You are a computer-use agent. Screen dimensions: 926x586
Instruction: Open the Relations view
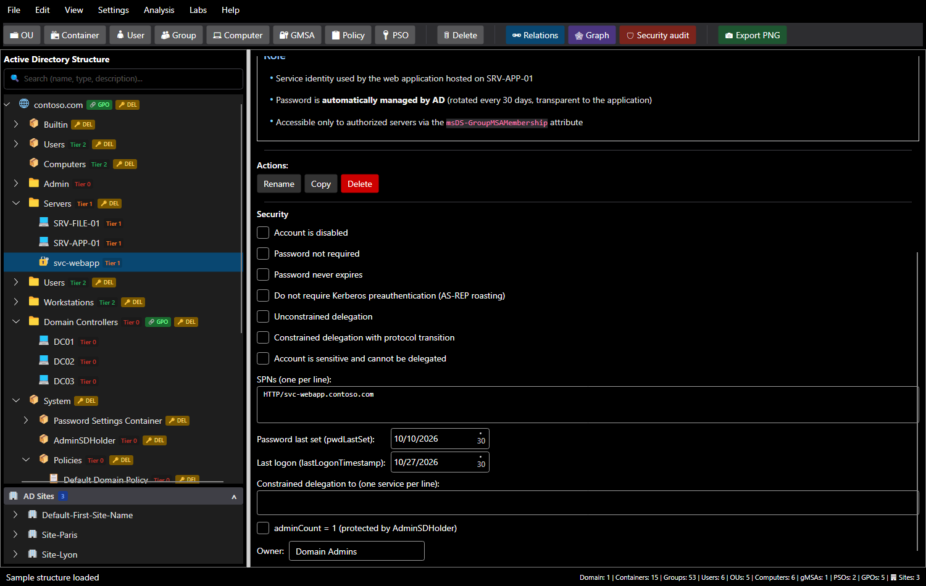(x=535, y=35)
